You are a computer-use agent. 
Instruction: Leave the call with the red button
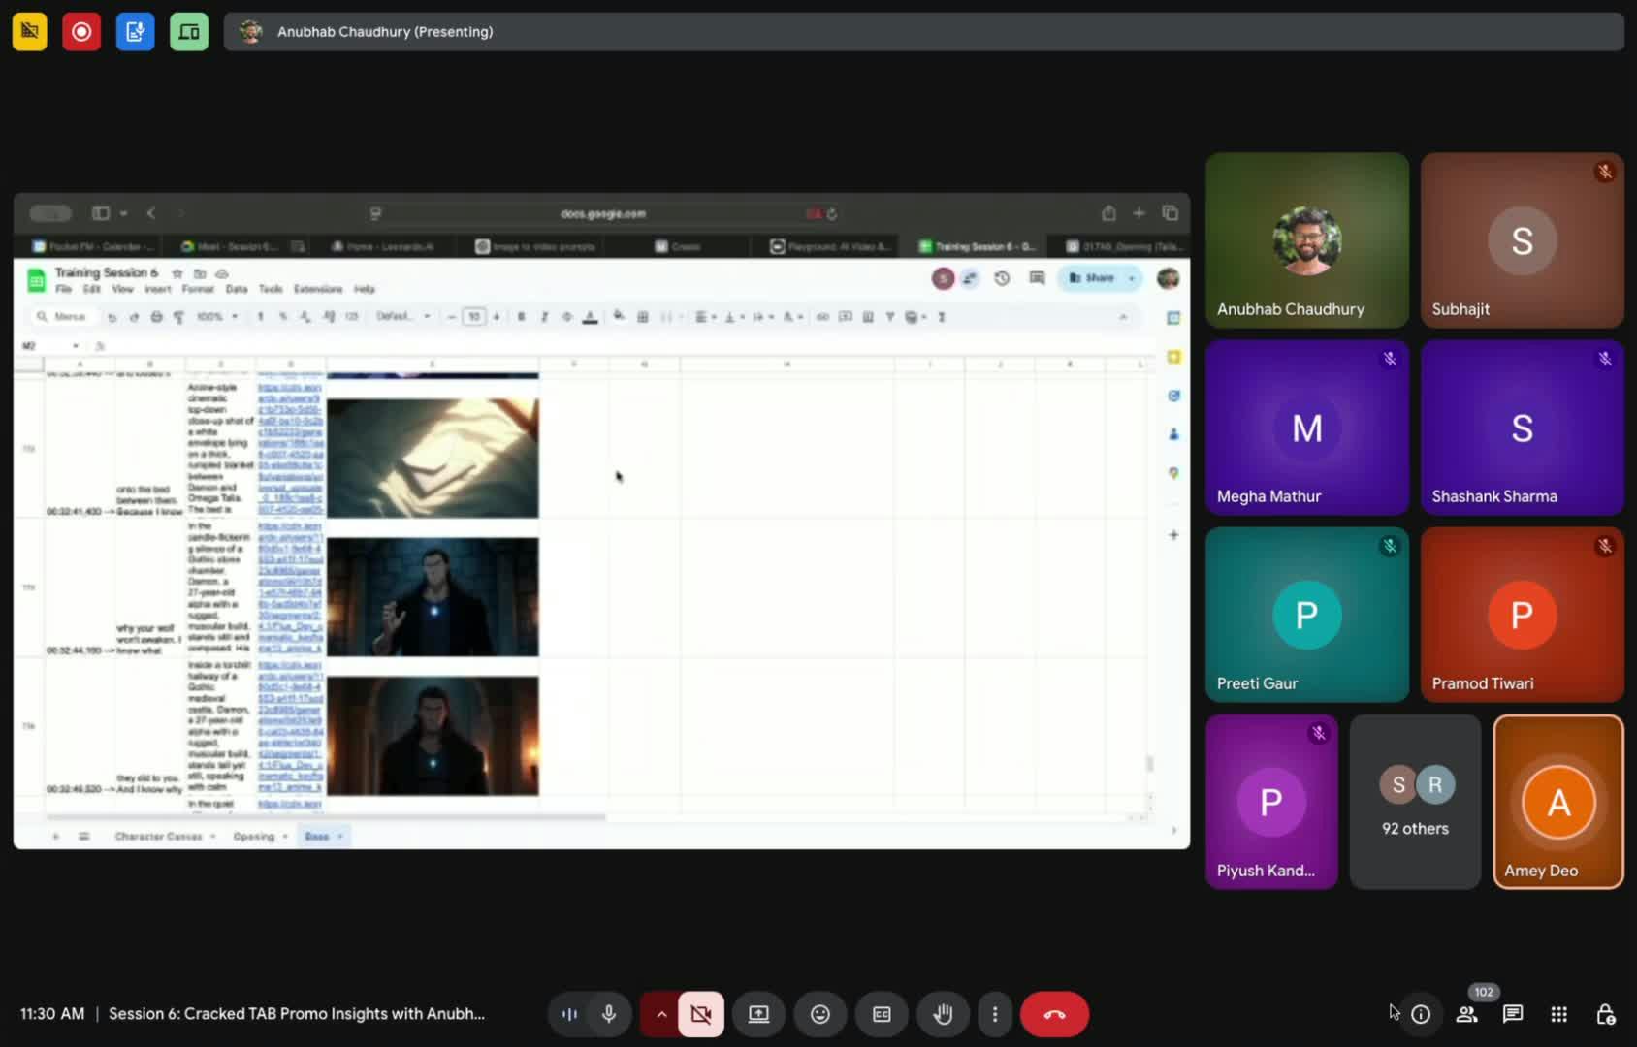(x=1054, y=1014)
